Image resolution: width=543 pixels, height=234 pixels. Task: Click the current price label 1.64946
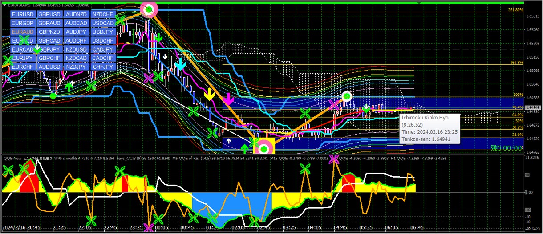532,107
